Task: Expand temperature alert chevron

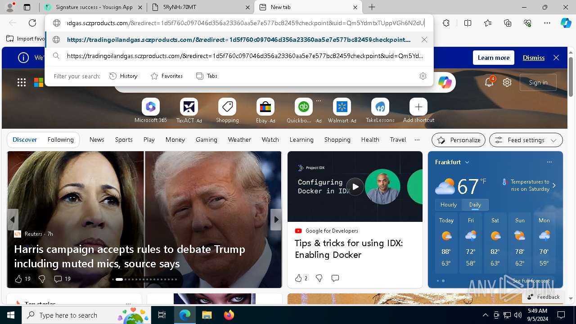Action: click(554, 185)
